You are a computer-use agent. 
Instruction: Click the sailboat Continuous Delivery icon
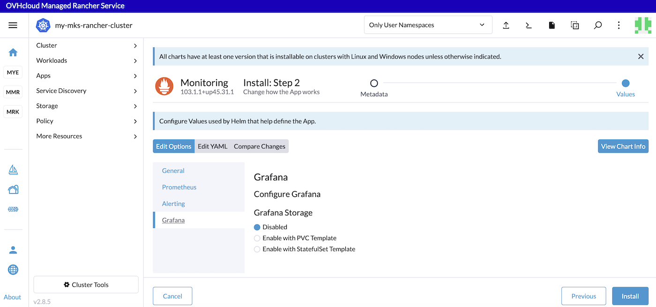(13, 170)
